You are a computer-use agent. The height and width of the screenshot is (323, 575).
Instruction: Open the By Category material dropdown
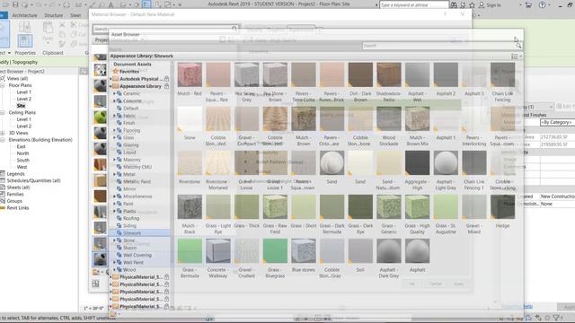coord(557,122)
